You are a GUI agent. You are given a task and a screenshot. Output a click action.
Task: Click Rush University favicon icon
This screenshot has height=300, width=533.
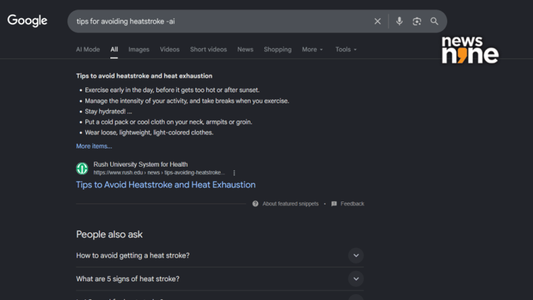(82, 168)
